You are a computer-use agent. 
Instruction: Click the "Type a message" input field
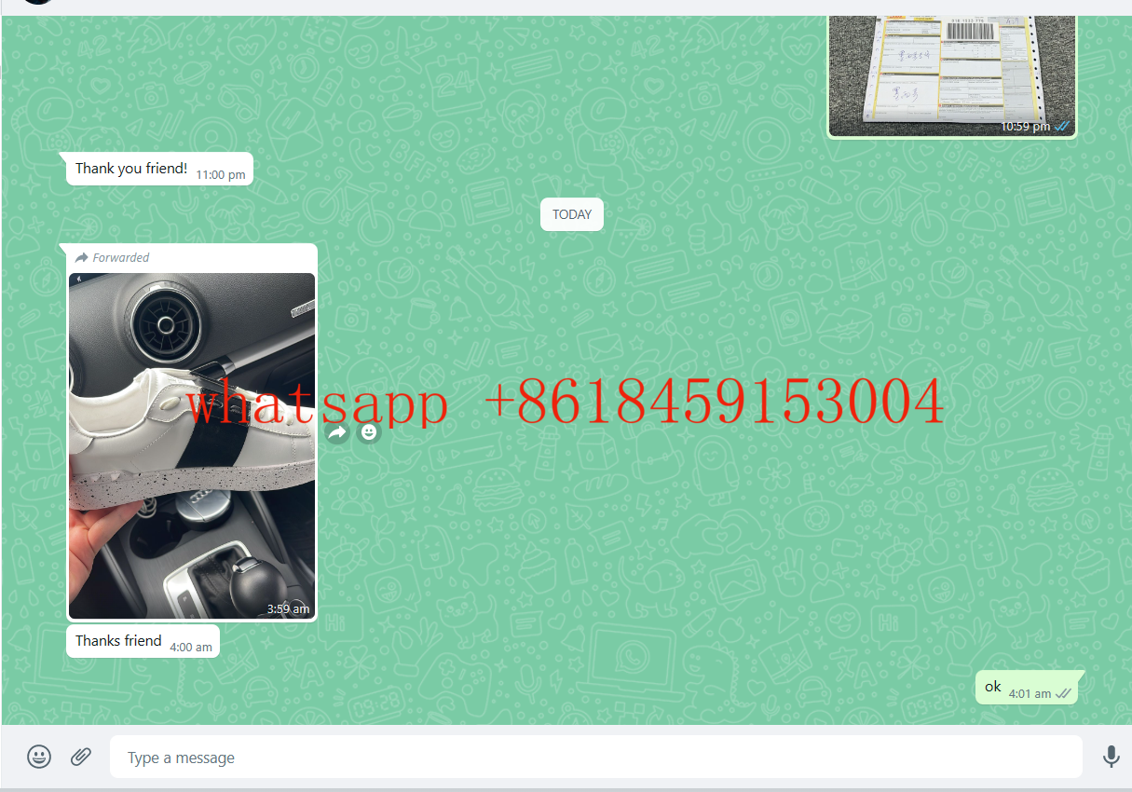pos(596,758)
